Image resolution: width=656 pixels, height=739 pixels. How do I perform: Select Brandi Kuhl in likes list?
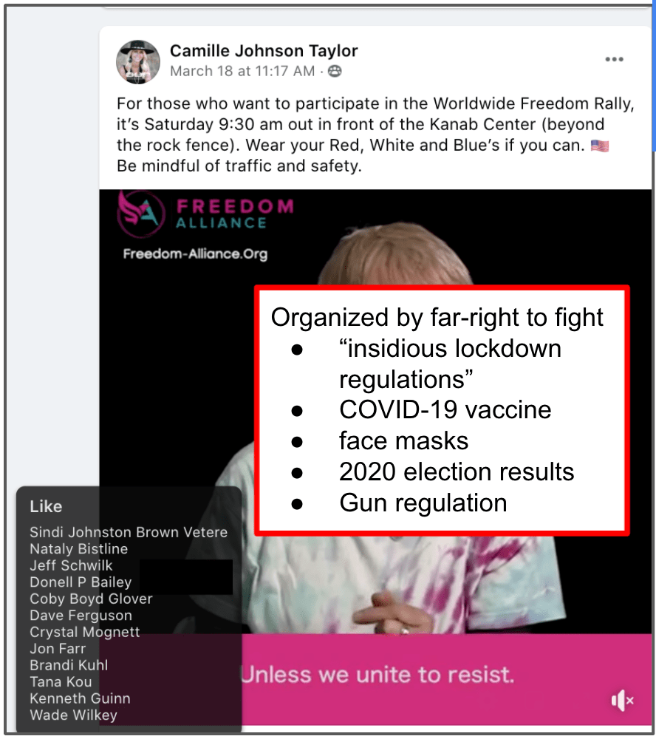(69, 666)
